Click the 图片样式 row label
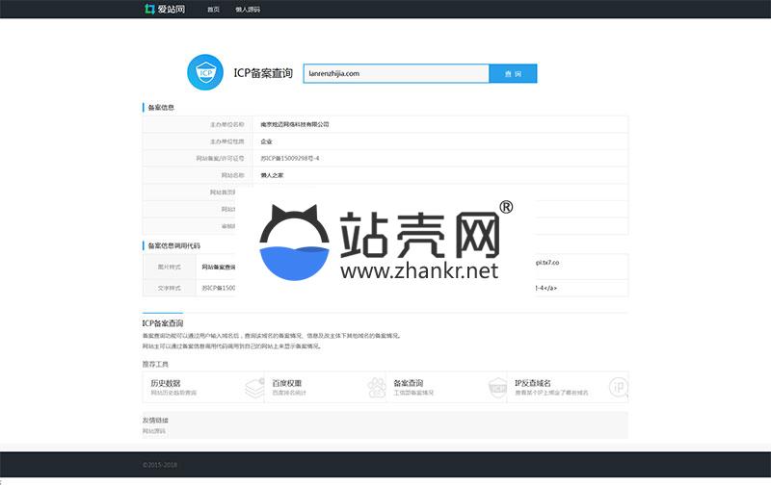The width and height of the screenshot is (771, 486). point(170,267)
